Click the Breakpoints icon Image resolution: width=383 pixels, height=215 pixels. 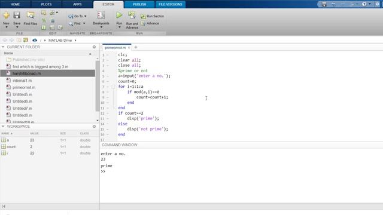point(101,15)
